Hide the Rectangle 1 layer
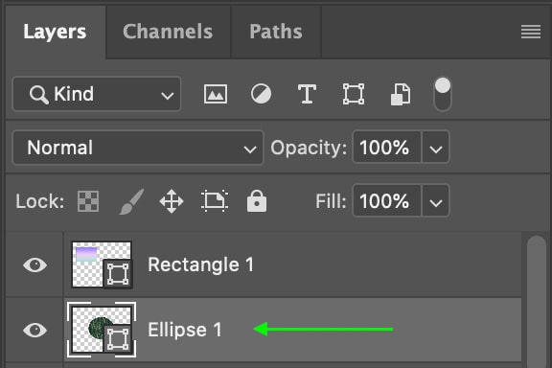The image size is (552, 368). pos(34,264)
